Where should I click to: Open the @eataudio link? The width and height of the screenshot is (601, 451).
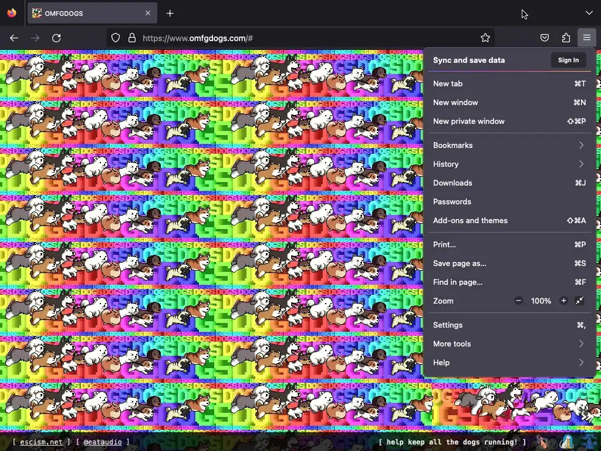tap(102, 442)
